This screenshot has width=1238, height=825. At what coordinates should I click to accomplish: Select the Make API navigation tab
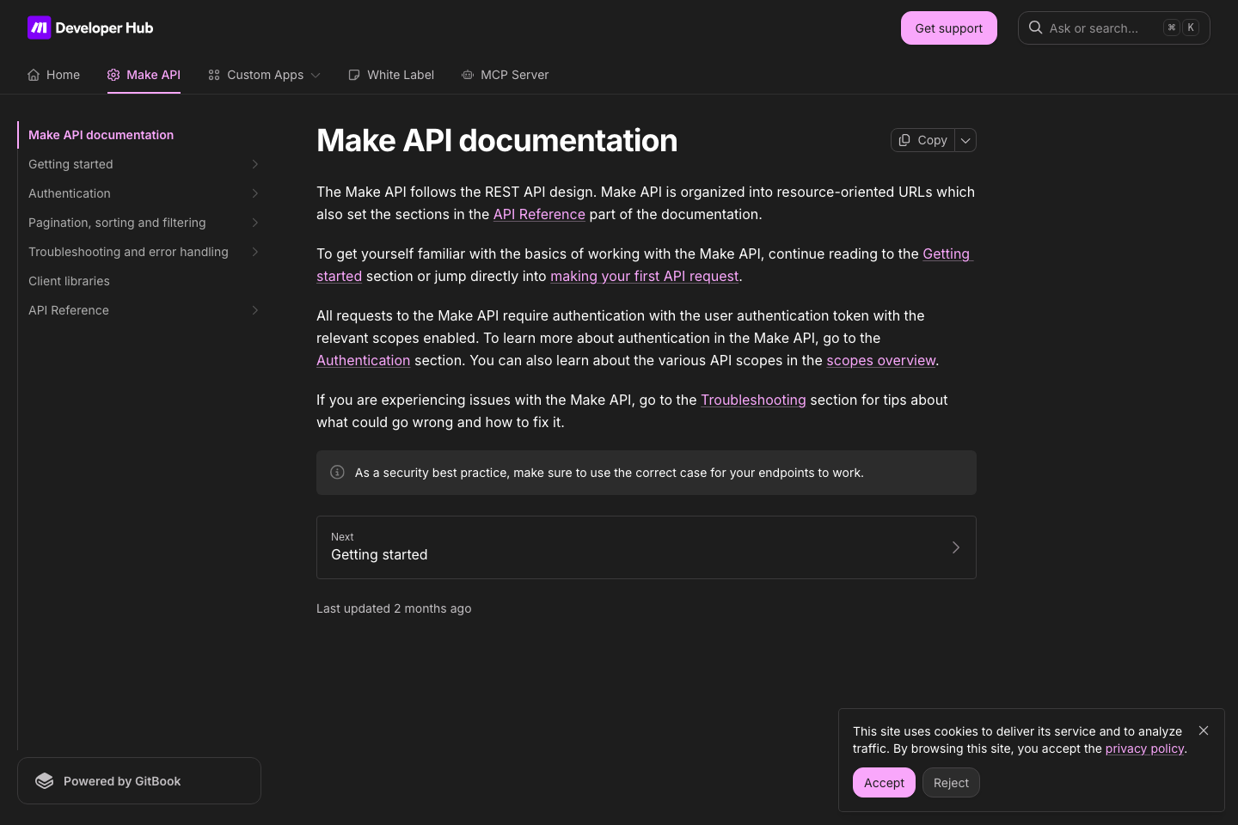tap(153, 75)
